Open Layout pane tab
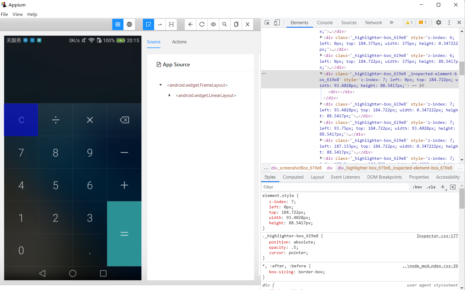This screenshot has width=465, height=290. tap(317, 177)
